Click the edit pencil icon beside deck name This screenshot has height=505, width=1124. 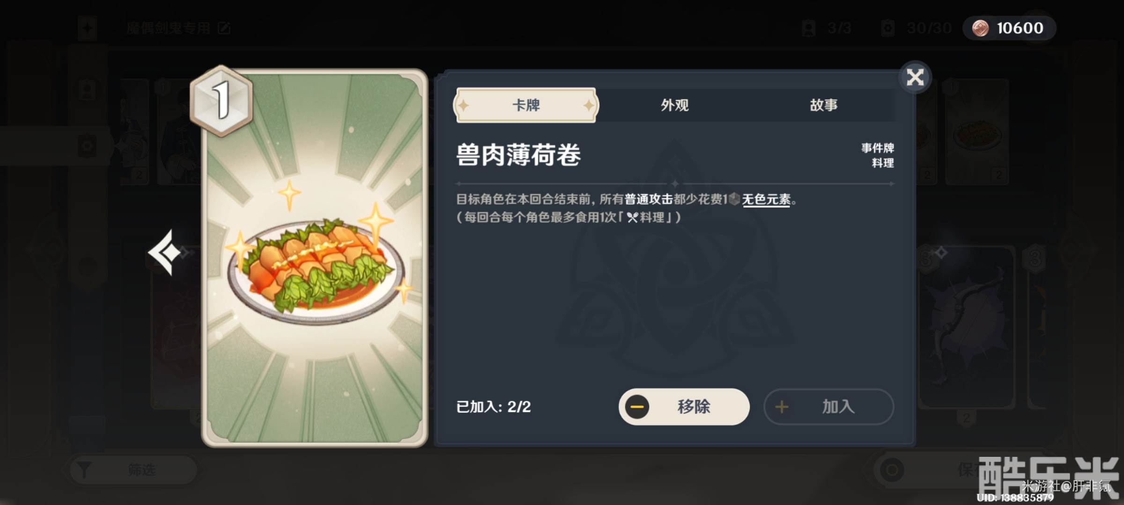(x=224, y=29)
